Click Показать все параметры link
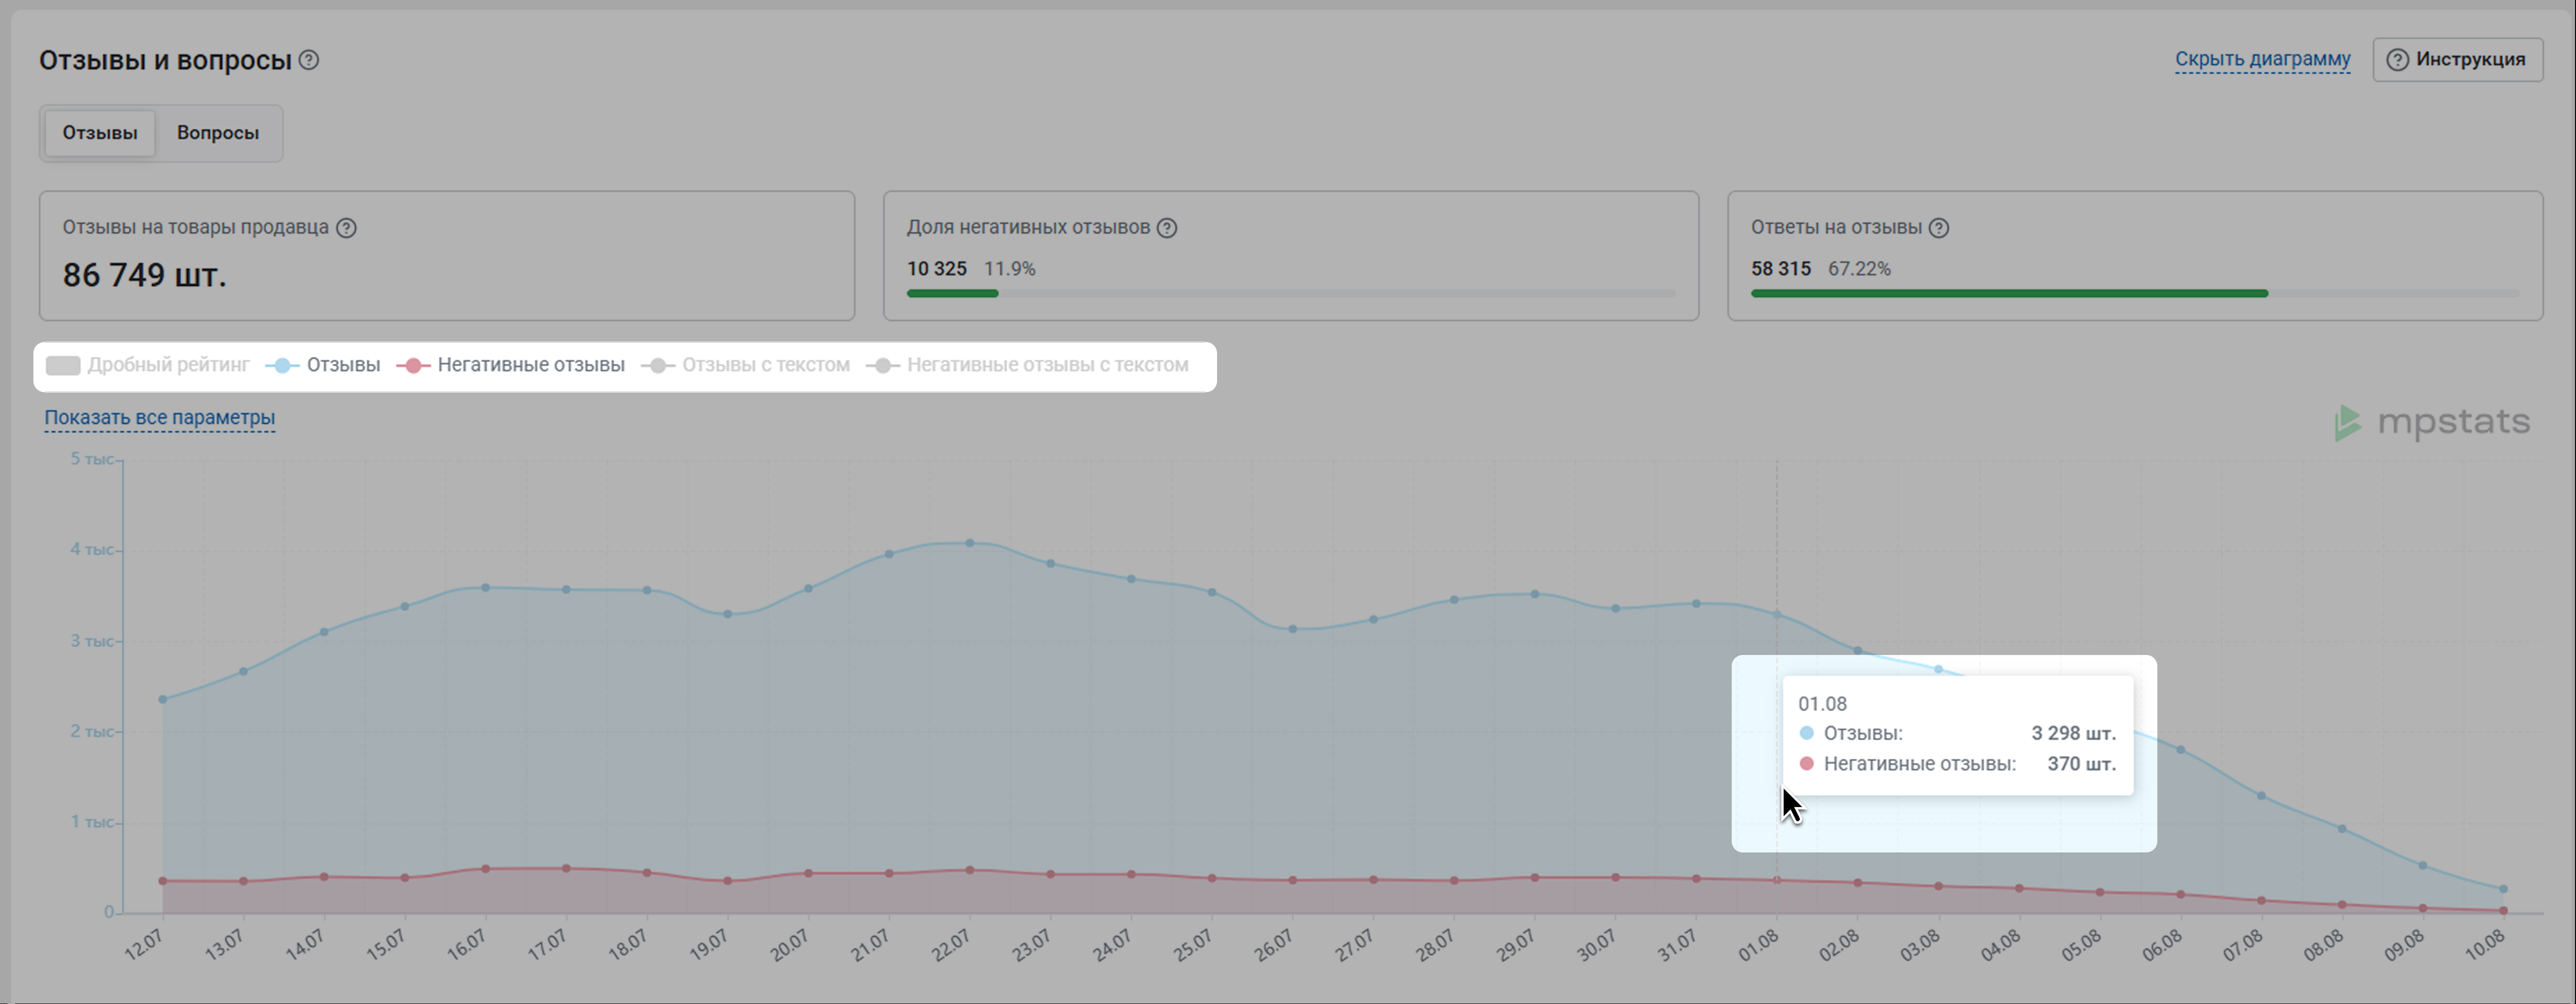This screenshot has height=1004, width=2576. point(160,418)
